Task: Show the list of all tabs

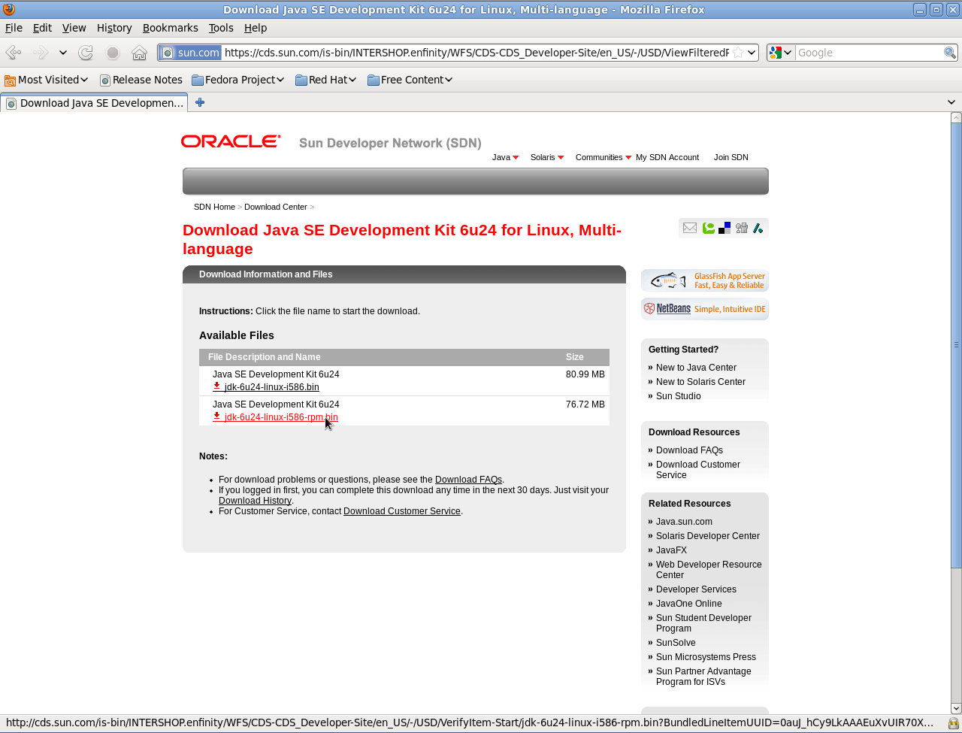Action: tap(951, 102)
